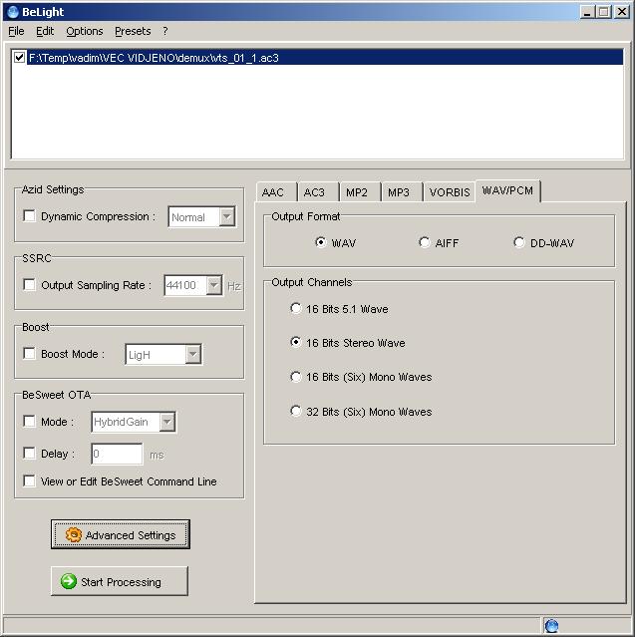Open the Edit menu
The width and height of the screenshot is (635, 637).
[45, 31]
